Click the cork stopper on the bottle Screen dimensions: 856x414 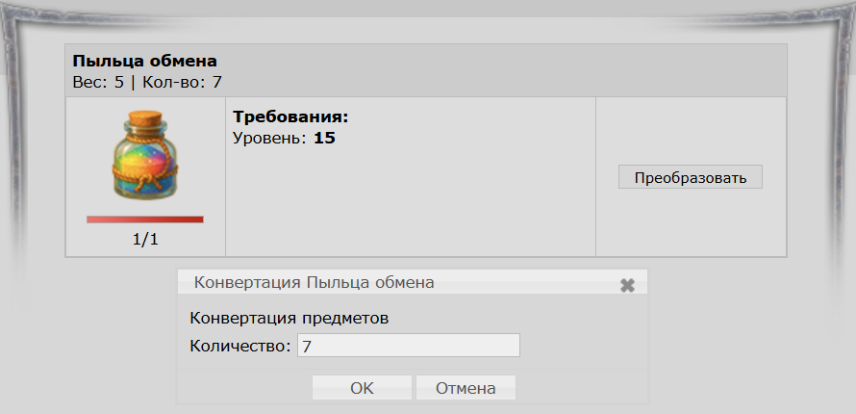145,117
